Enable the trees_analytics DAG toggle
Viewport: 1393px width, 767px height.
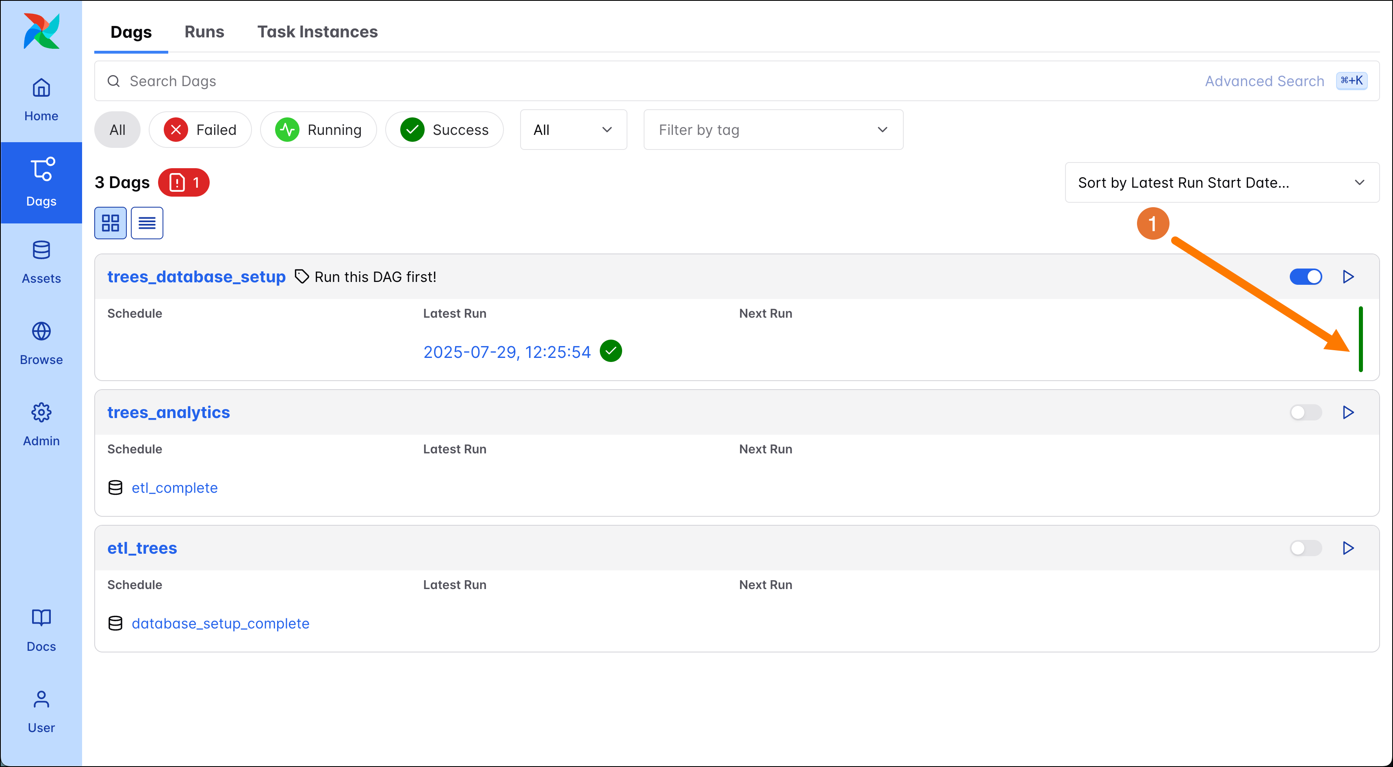[x=1305, y=412]
